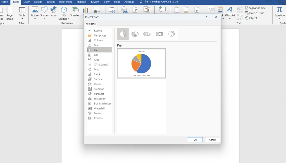
Task: Confirm chart insertion with OK
Action: [195, 140]
